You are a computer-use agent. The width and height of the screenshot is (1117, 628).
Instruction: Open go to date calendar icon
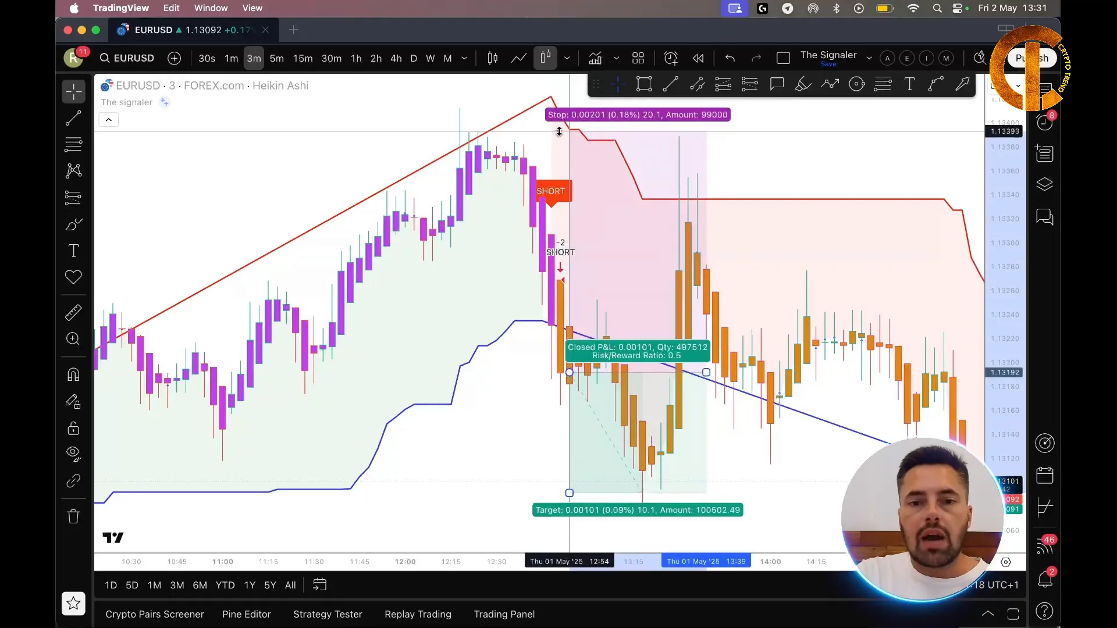[319, 585]
